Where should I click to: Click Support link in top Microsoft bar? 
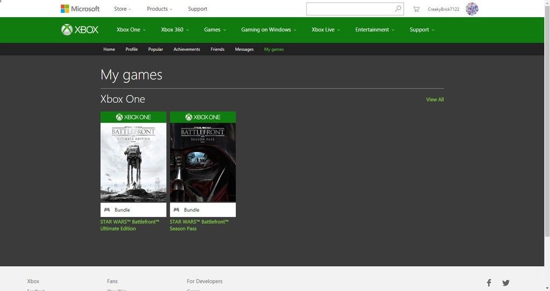click(x=198, y=9)
